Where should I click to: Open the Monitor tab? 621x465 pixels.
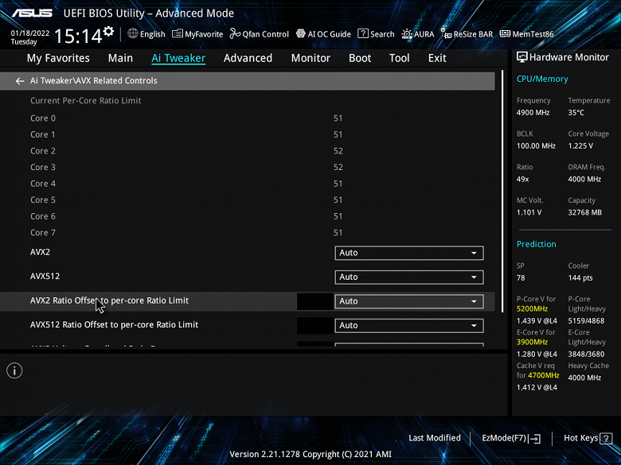click(x=310, y=58)
